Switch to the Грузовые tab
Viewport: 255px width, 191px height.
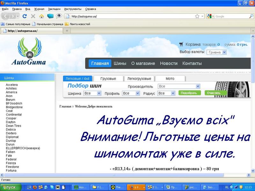click(108, 79)
